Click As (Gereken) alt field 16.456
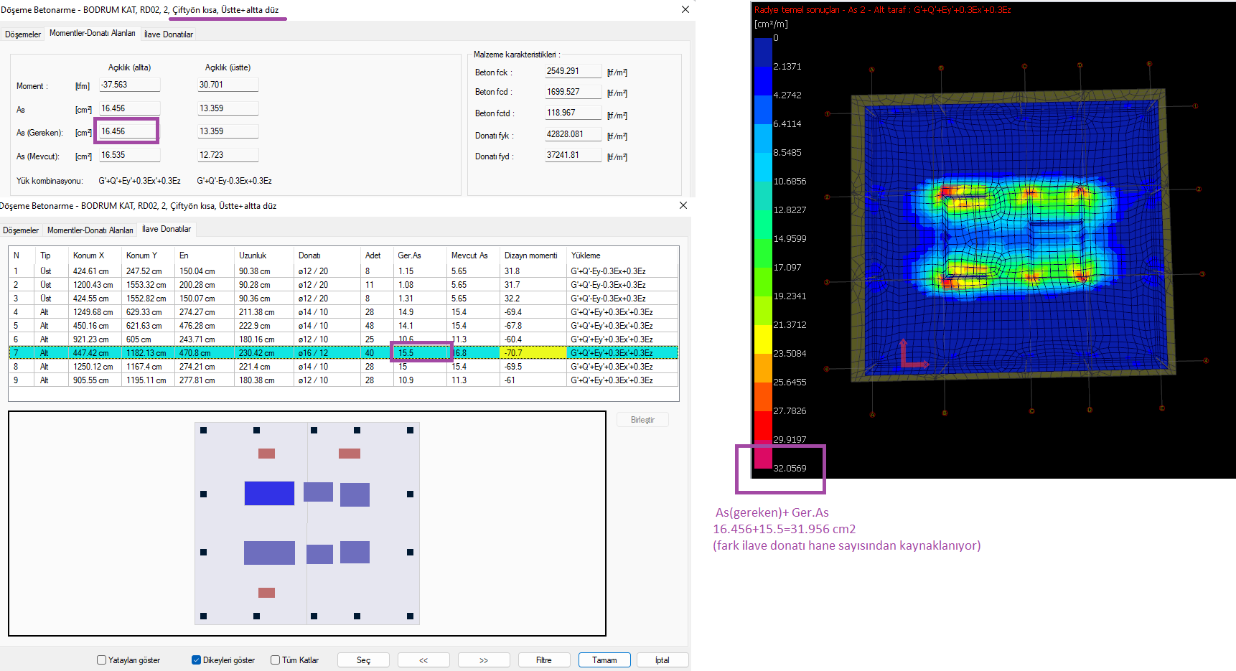The width and height of the screenshot is (1236, 671). click(x=129, y=131)
